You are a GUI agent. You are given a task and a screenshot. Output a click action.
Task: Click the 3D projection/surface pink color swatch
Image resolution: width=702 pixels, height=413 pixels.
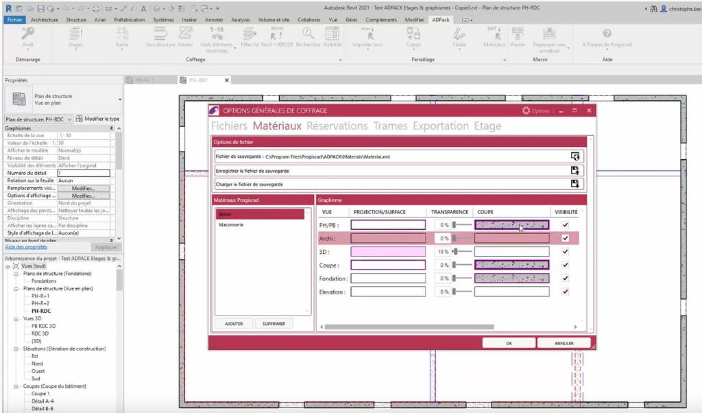coord(388,252)
